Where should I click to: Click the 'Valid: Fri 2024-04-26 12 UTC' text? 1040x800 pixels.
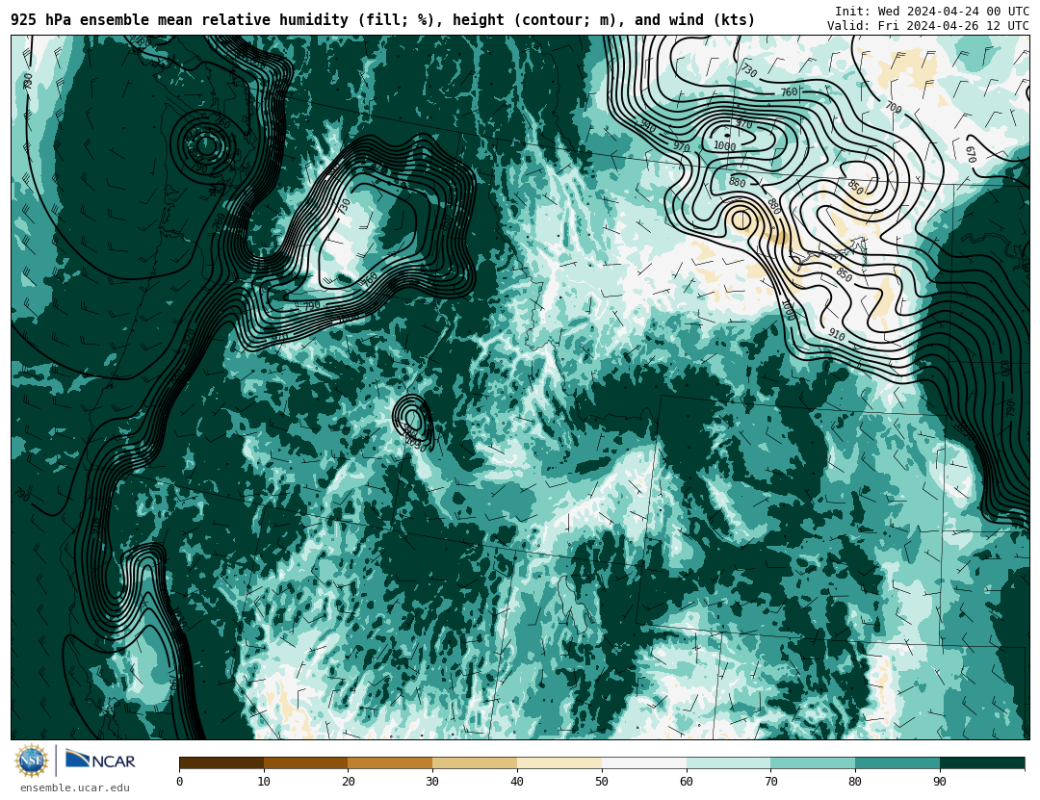coord(928,26)
